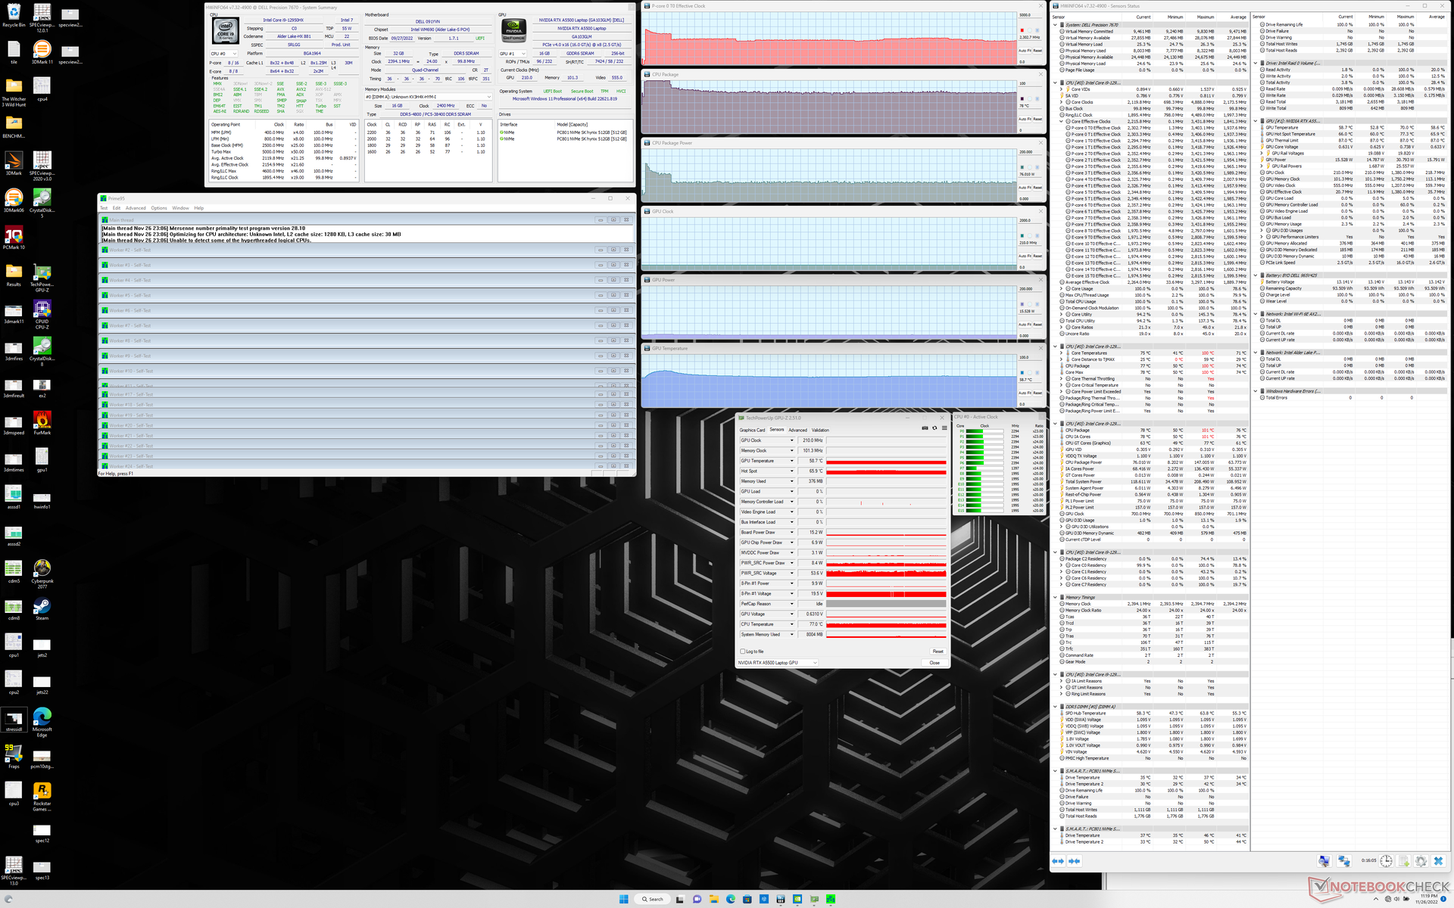Viewport: 1454px width, 908px height.
Task: Click the GPU-Z screenshot camera icon
Action: (x=925, y=428)
